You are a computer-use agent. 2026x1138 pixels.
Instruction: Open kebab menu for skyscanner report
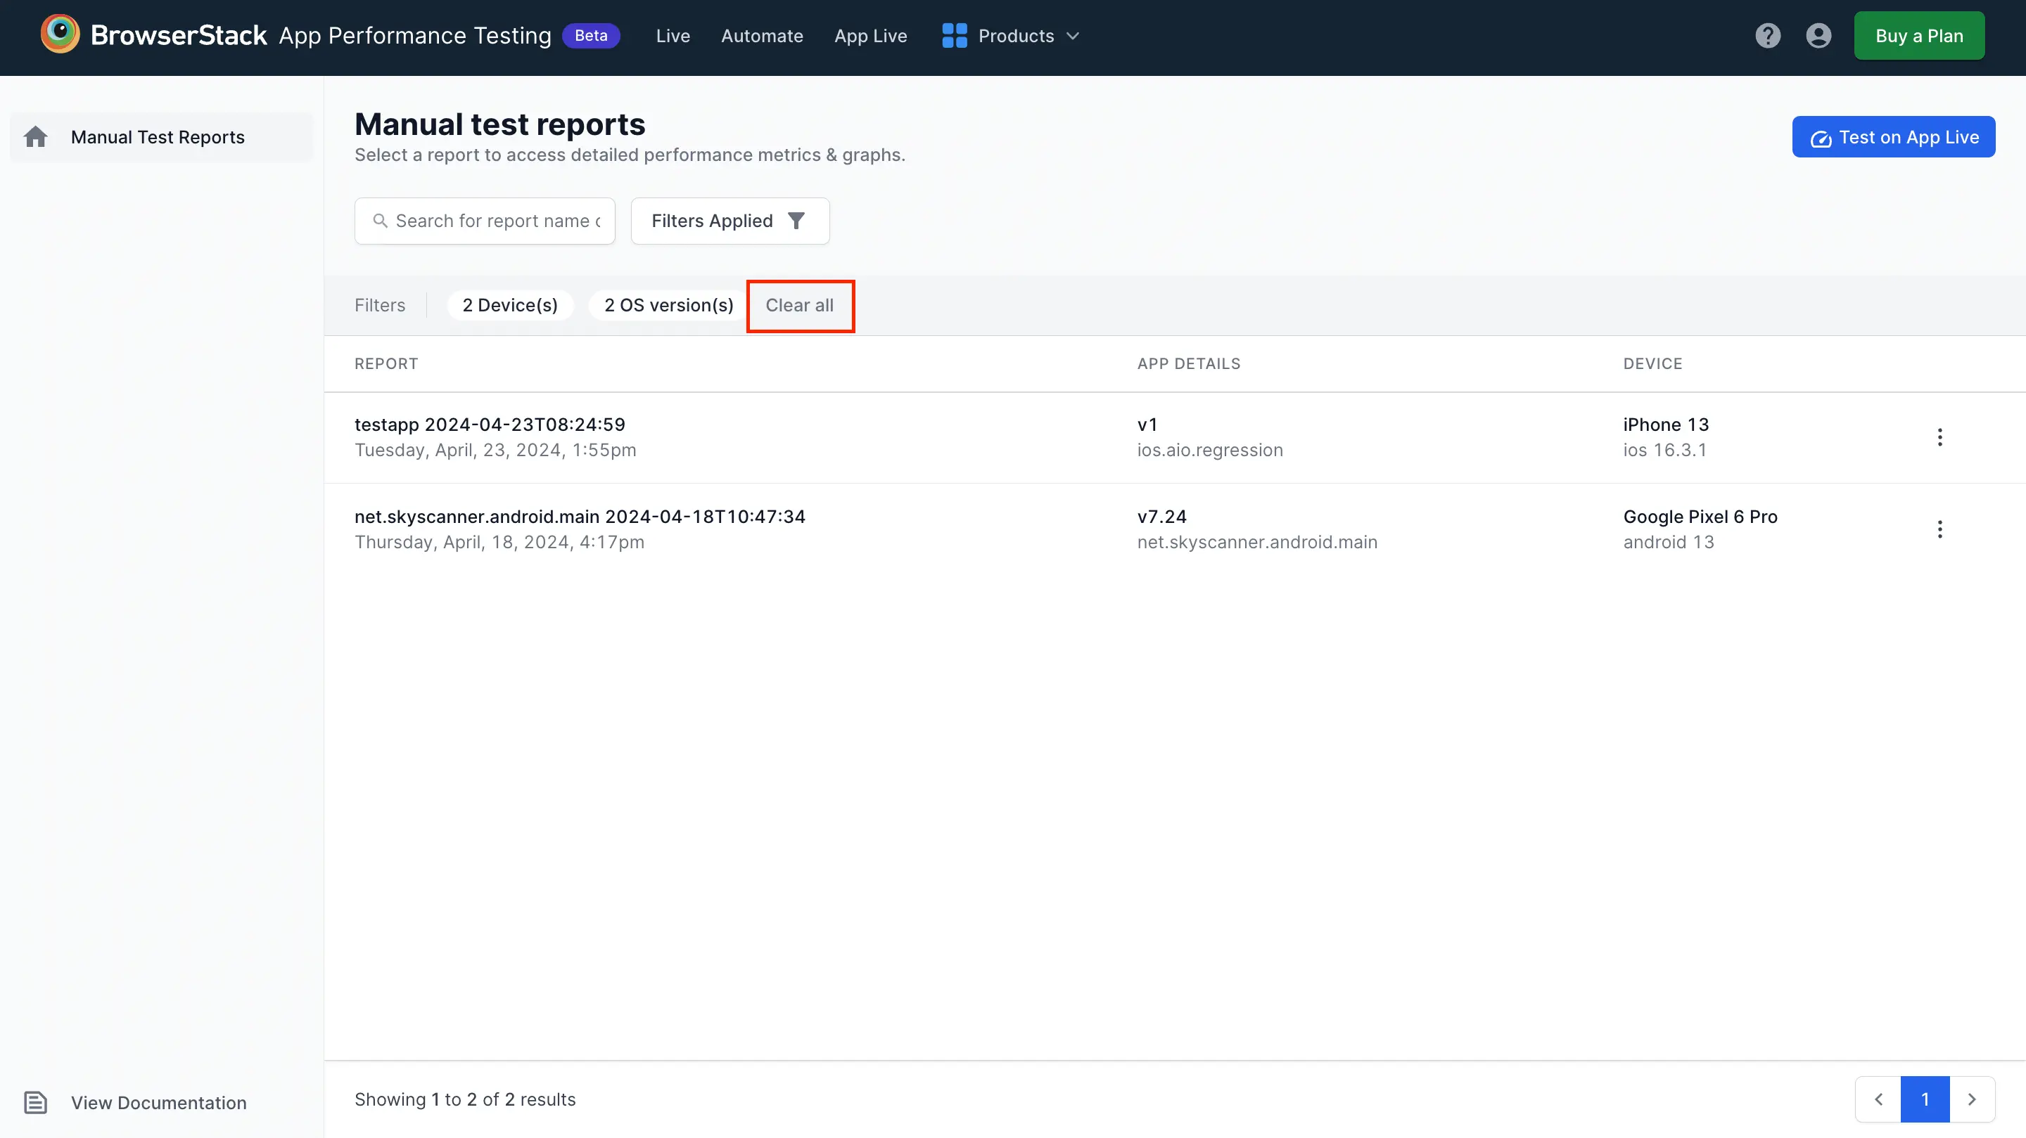1939,529
